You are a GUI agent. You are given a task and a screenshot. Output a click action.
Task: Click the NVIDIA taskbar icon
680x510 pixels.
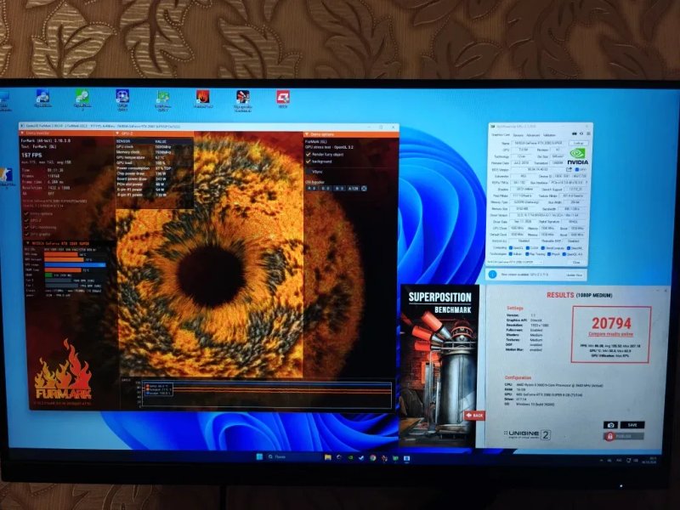(x=350, y=457)
